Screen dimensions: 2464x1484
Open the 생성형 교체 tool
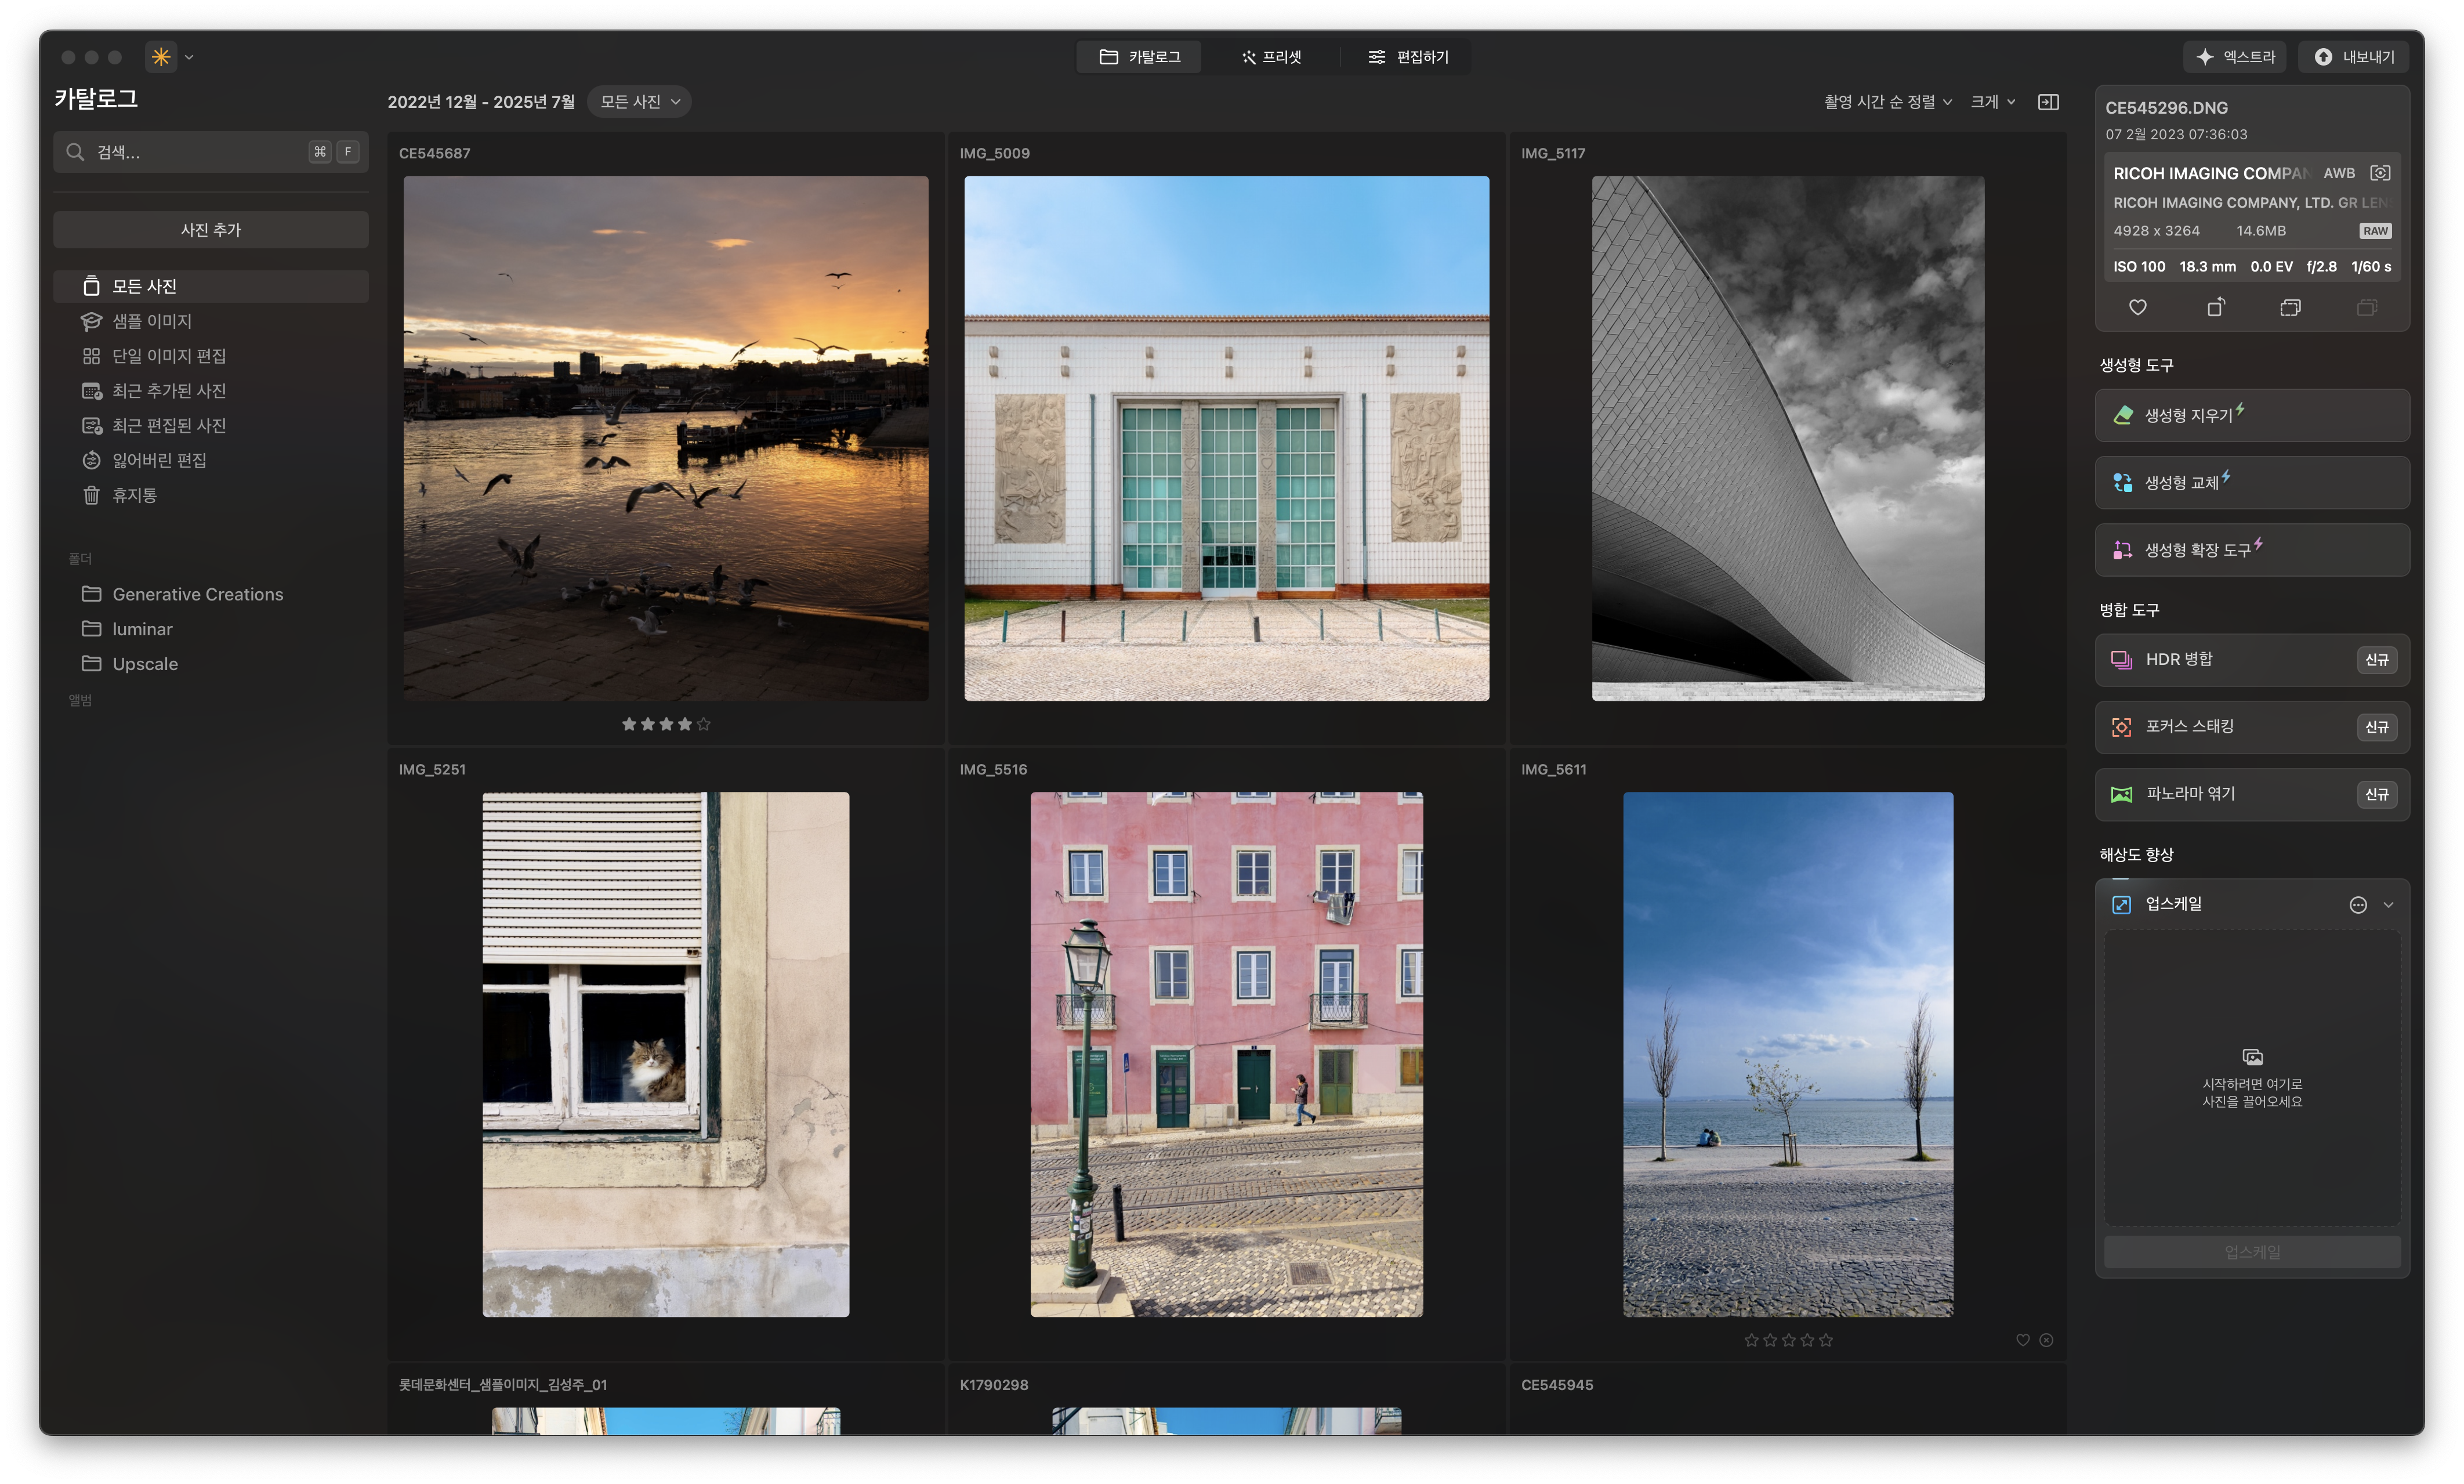tap(2251, 483)
